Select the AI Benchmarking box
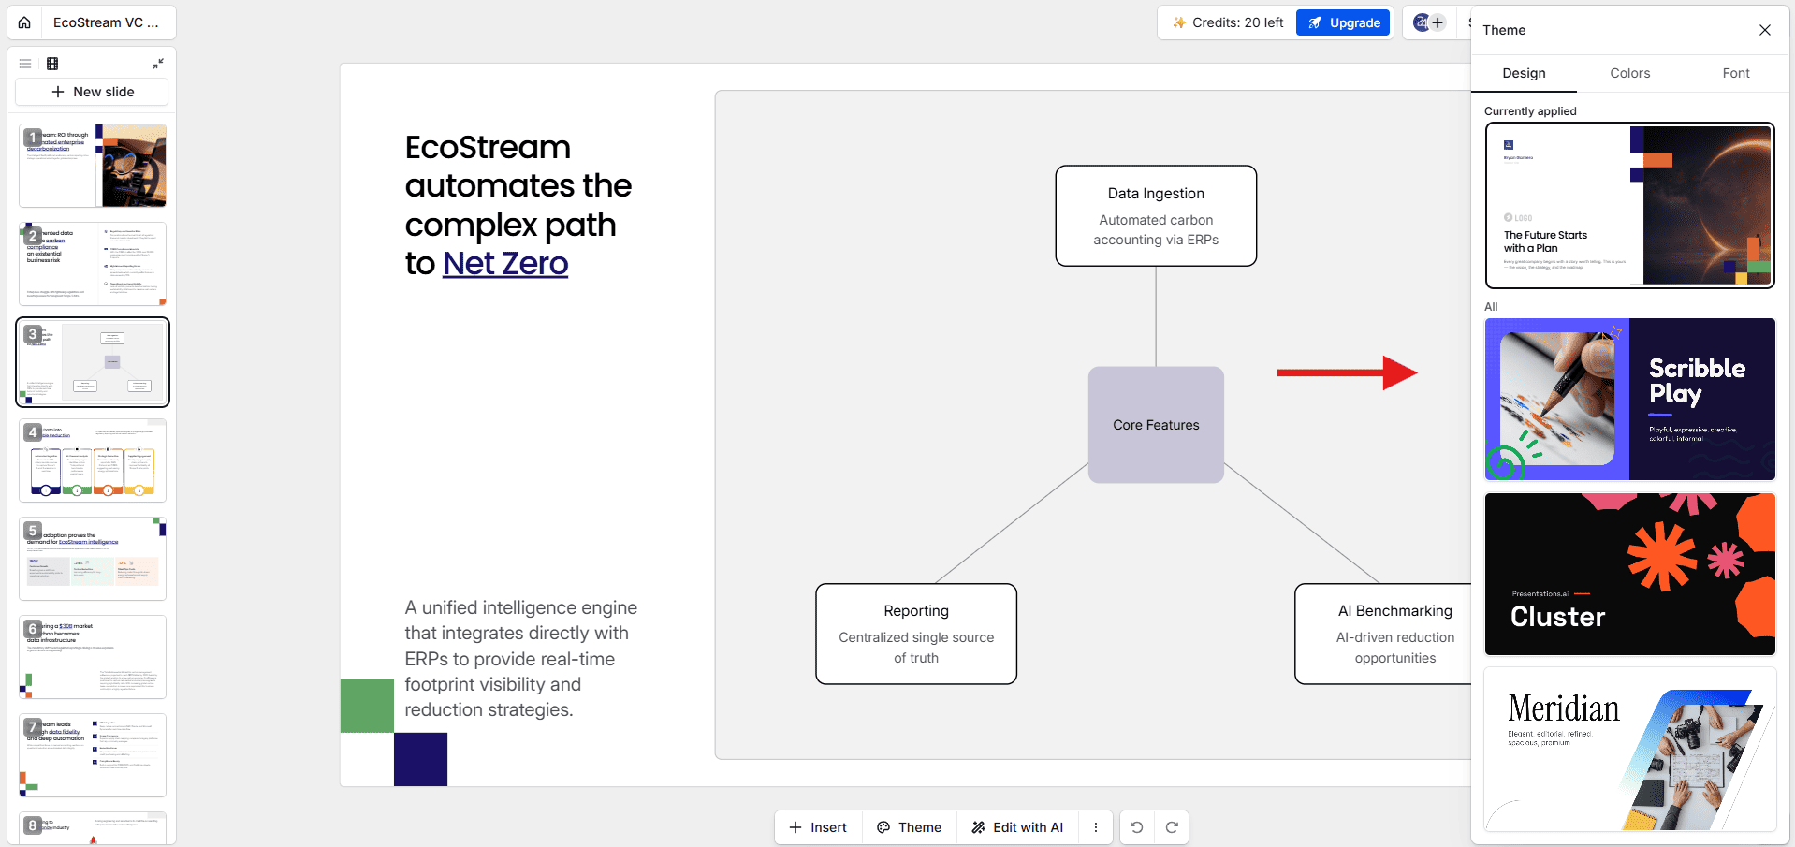 [x=1385, y=634]
